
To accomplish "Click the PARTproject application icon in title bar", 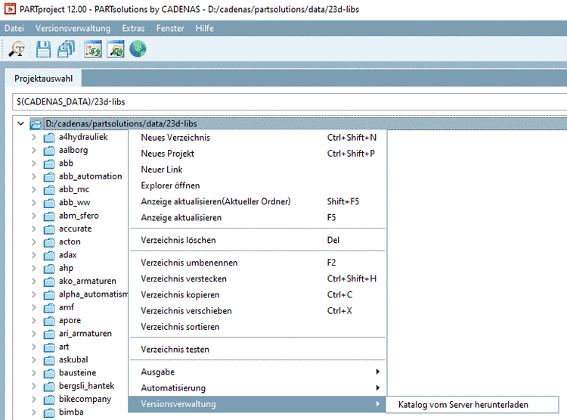I will [x=10, y=9].
